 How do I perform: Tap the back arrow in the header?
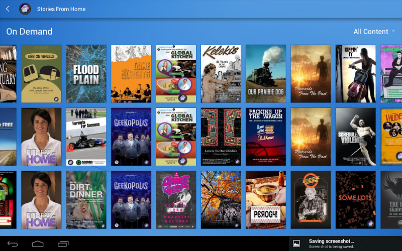click(x=8, y=9)
